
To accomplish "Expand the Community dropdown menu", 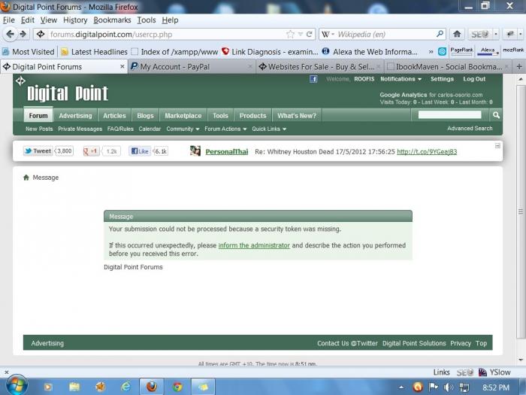I will [183, 129].
